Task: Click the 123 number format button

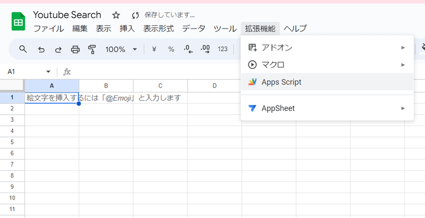Action: click(x=223, y=49)
